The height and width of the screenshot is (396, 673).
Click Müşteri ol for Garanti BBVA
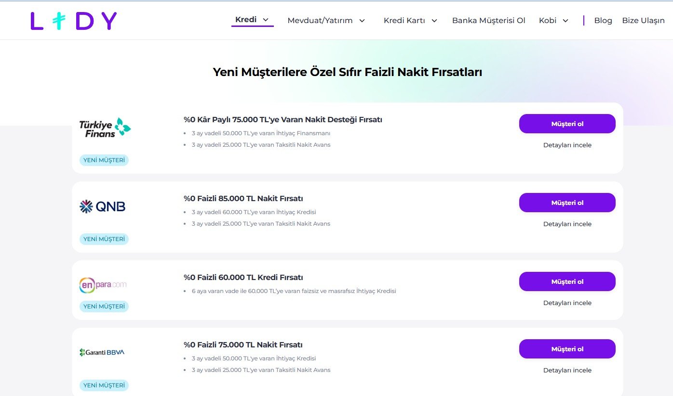pyautogui.click(x=567, y=349)
